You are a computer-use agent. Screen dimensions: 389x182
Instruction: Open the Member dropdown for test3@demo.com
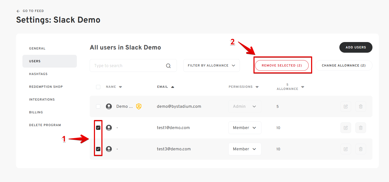(245, 149)
